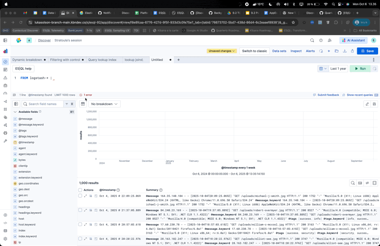Image resolution: width=380 pixels, height=246 pixels.
Task: Click the share icon next to Save
Action: coord(352,51)
